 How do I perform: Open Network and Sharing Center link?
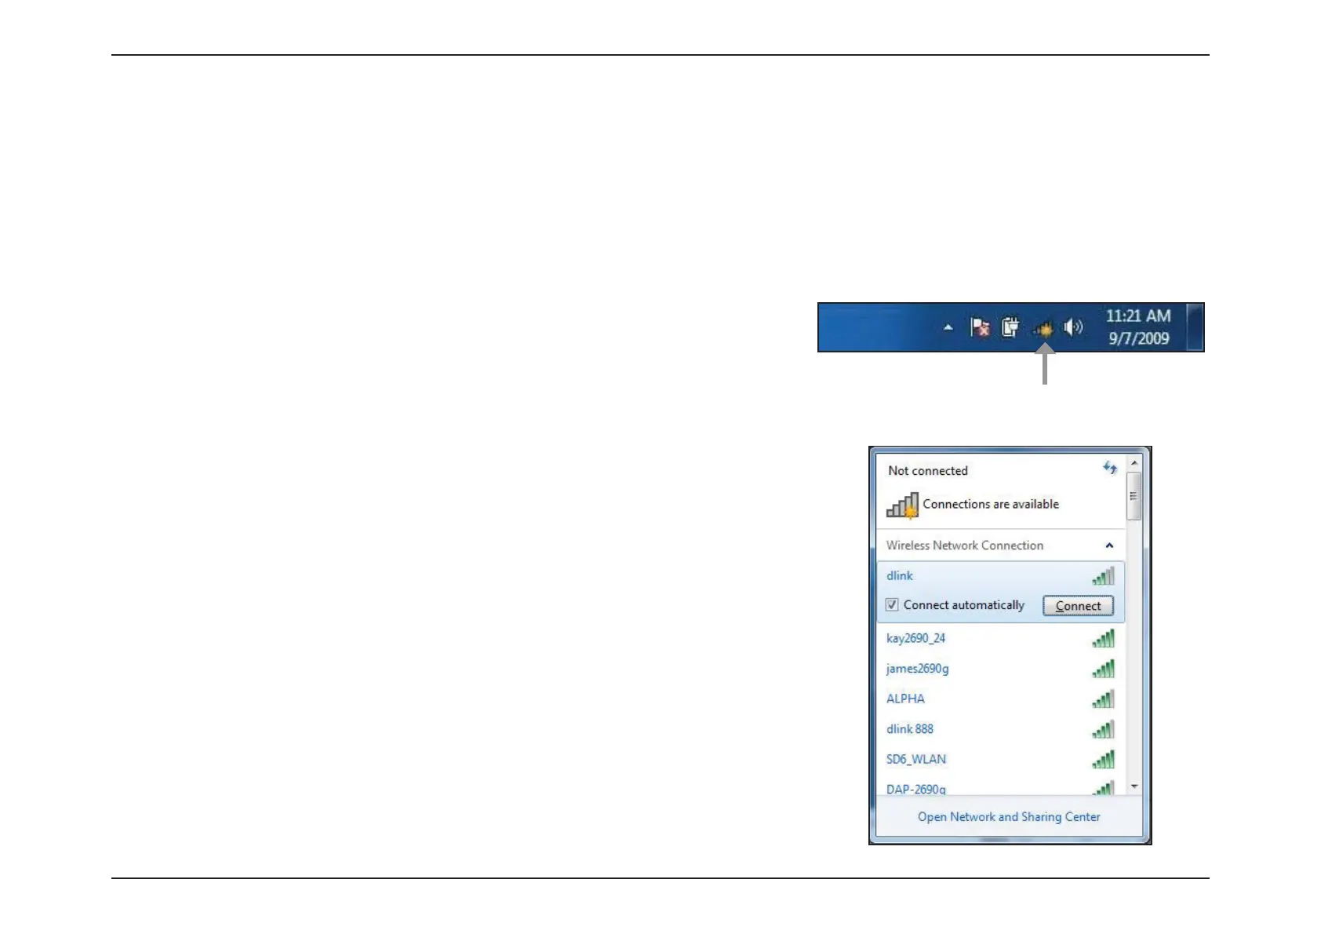pyautogui.click(x=1009, y=817)
